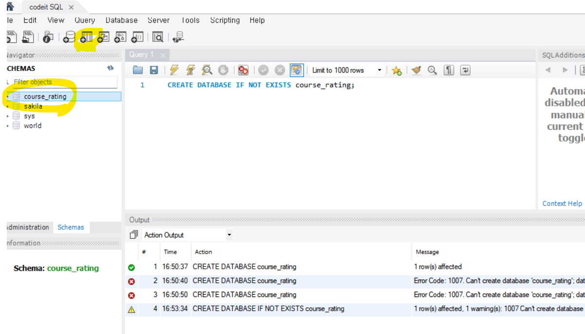Viewport: 585px width, 334px height.
Task: Toggle the auto-commit mode button
Action: point(296,70)
